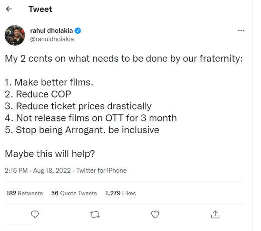The height and width of the screenshot is (231, 261).
Task: Select the 'My 2 cents' opening line
Action: pos(123,59)
